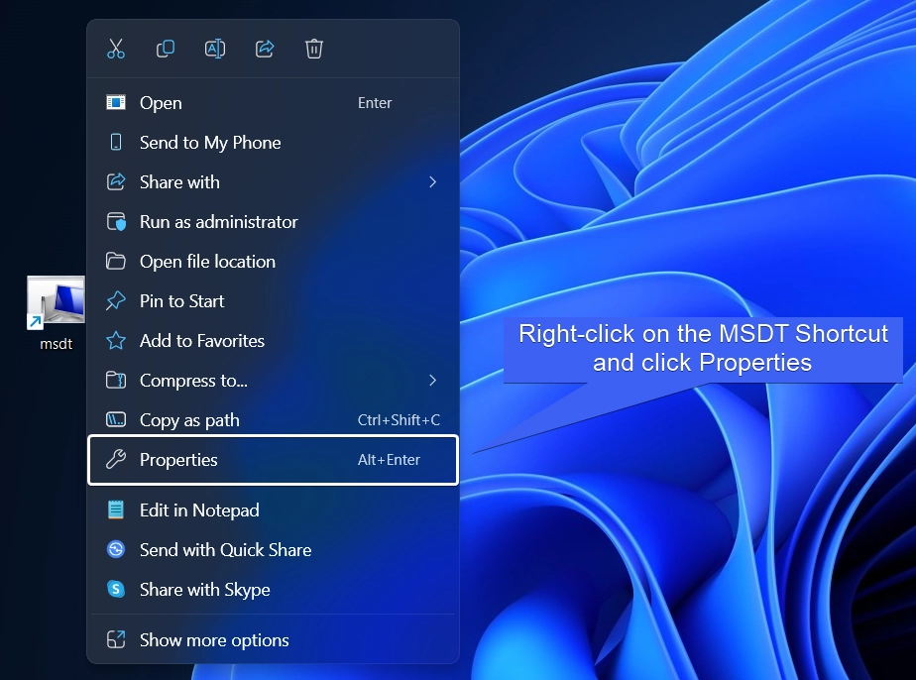Click the shield icon beside Run as administrator

click(116, 222)
